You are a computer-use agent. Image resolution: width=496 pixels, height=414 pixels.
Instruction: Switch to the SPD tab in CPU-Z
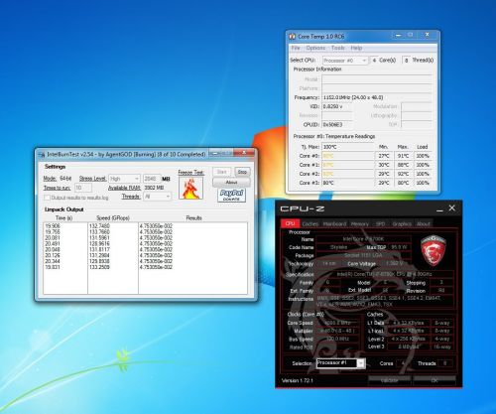[380, 224]
